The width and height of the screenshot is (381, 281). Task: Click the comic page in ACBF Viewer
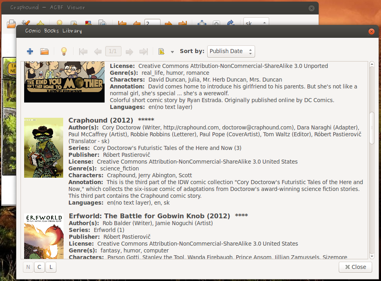(x=9, y=116)
